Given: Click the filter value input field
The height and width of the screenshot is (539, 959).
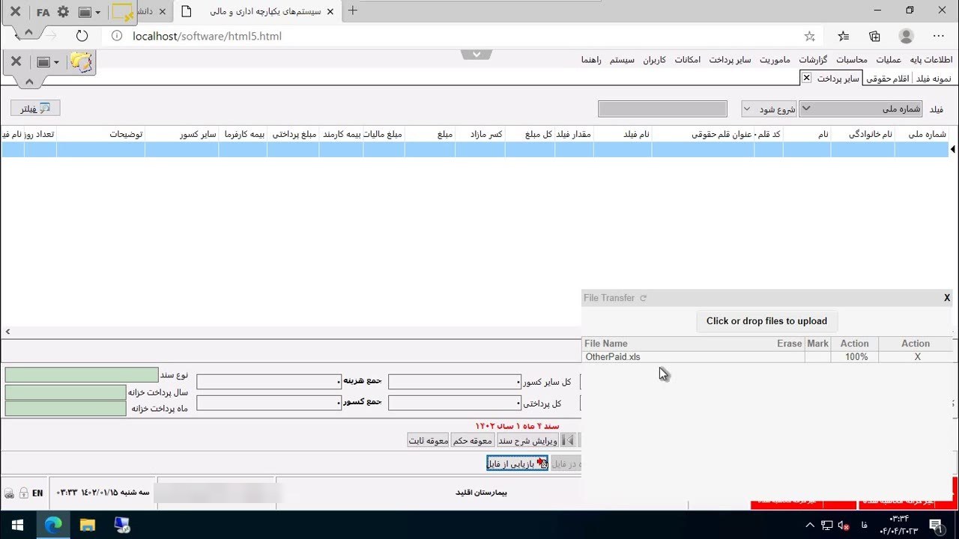Looking at the screenshot, I should pyautogui.click(x=662, y=109).
